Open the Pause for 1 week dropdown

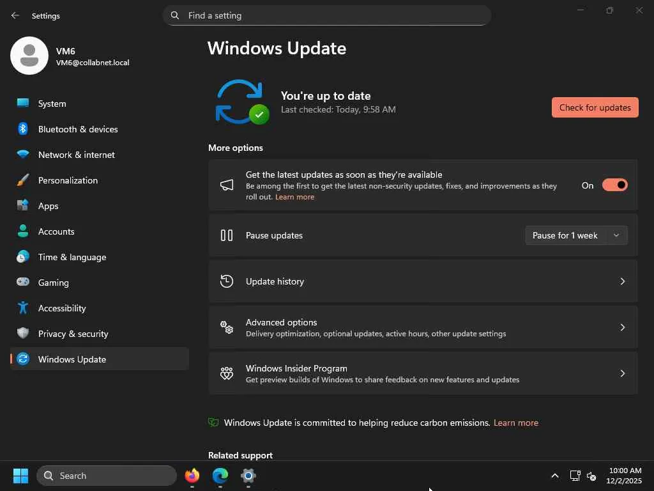pos(576,235)
